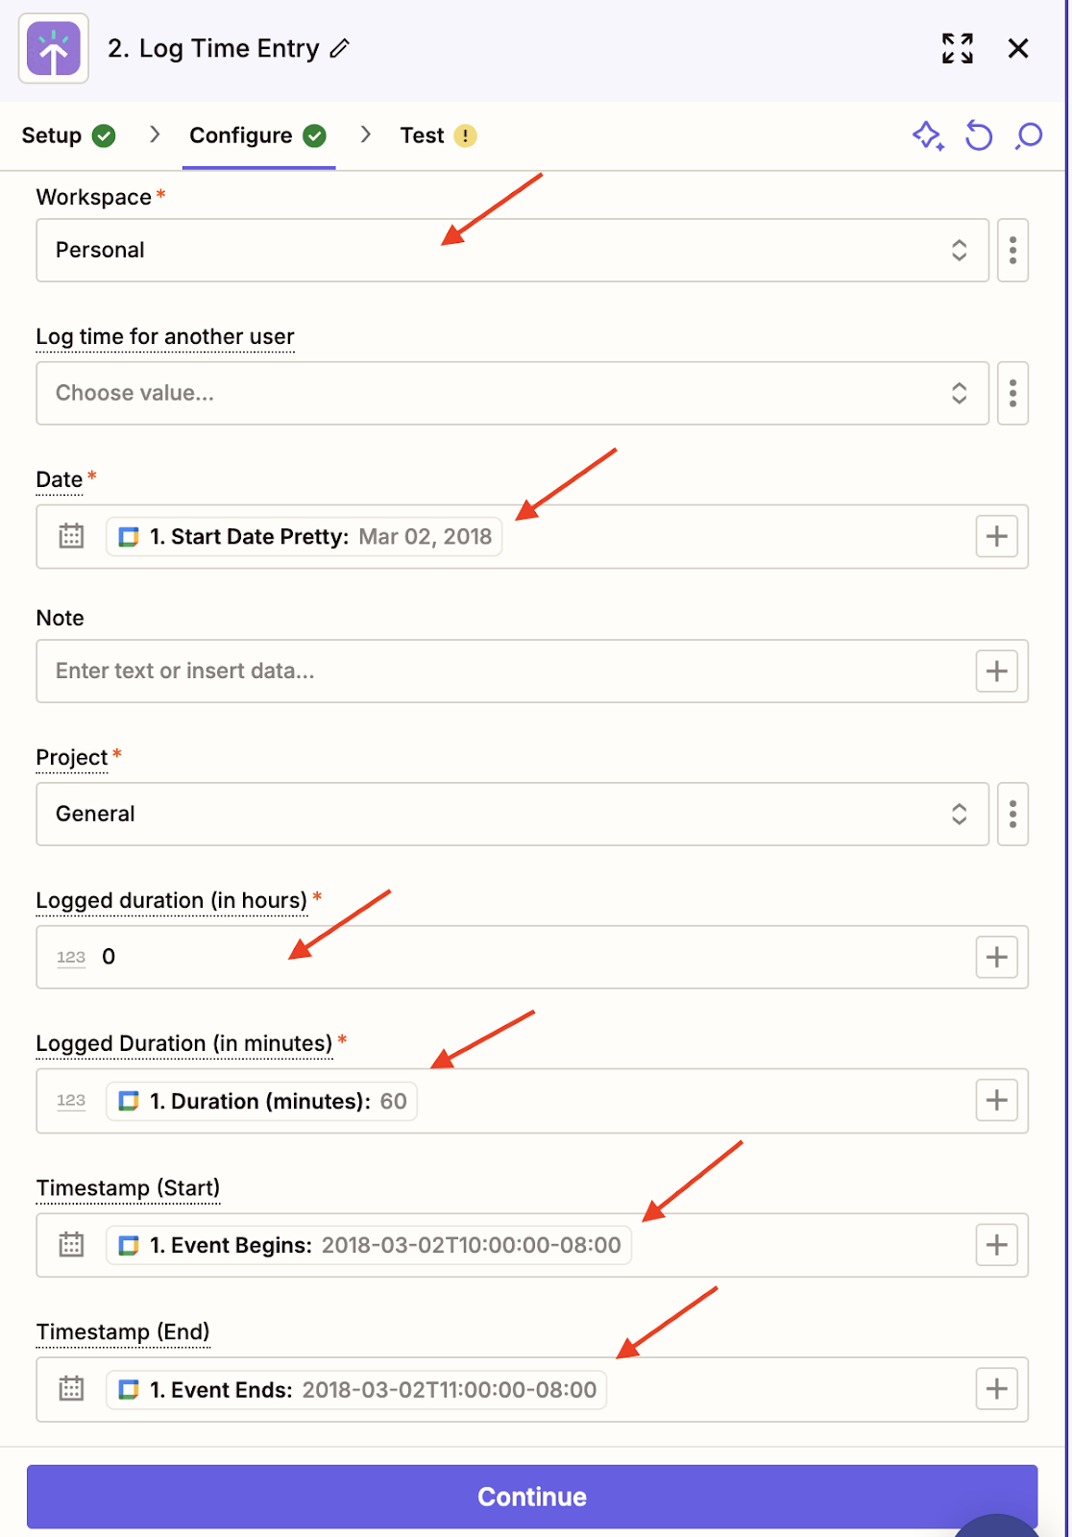
Task: Click into the Note text field
Action: (499, 671)
